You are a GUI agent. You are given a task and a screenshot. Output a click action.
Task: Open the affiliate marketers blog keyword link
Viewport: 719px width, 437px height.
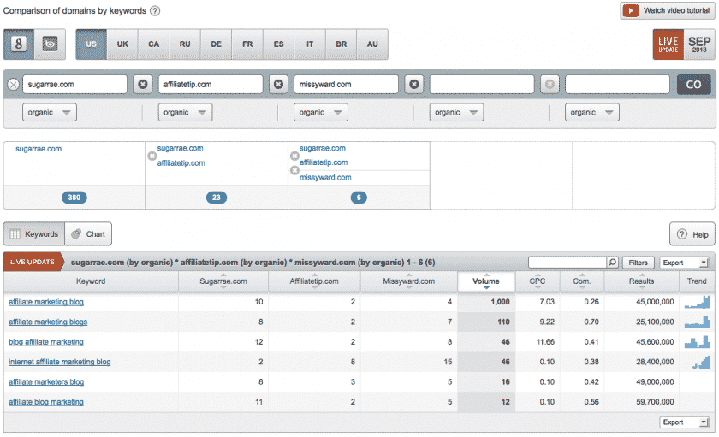tap(46, 382)
